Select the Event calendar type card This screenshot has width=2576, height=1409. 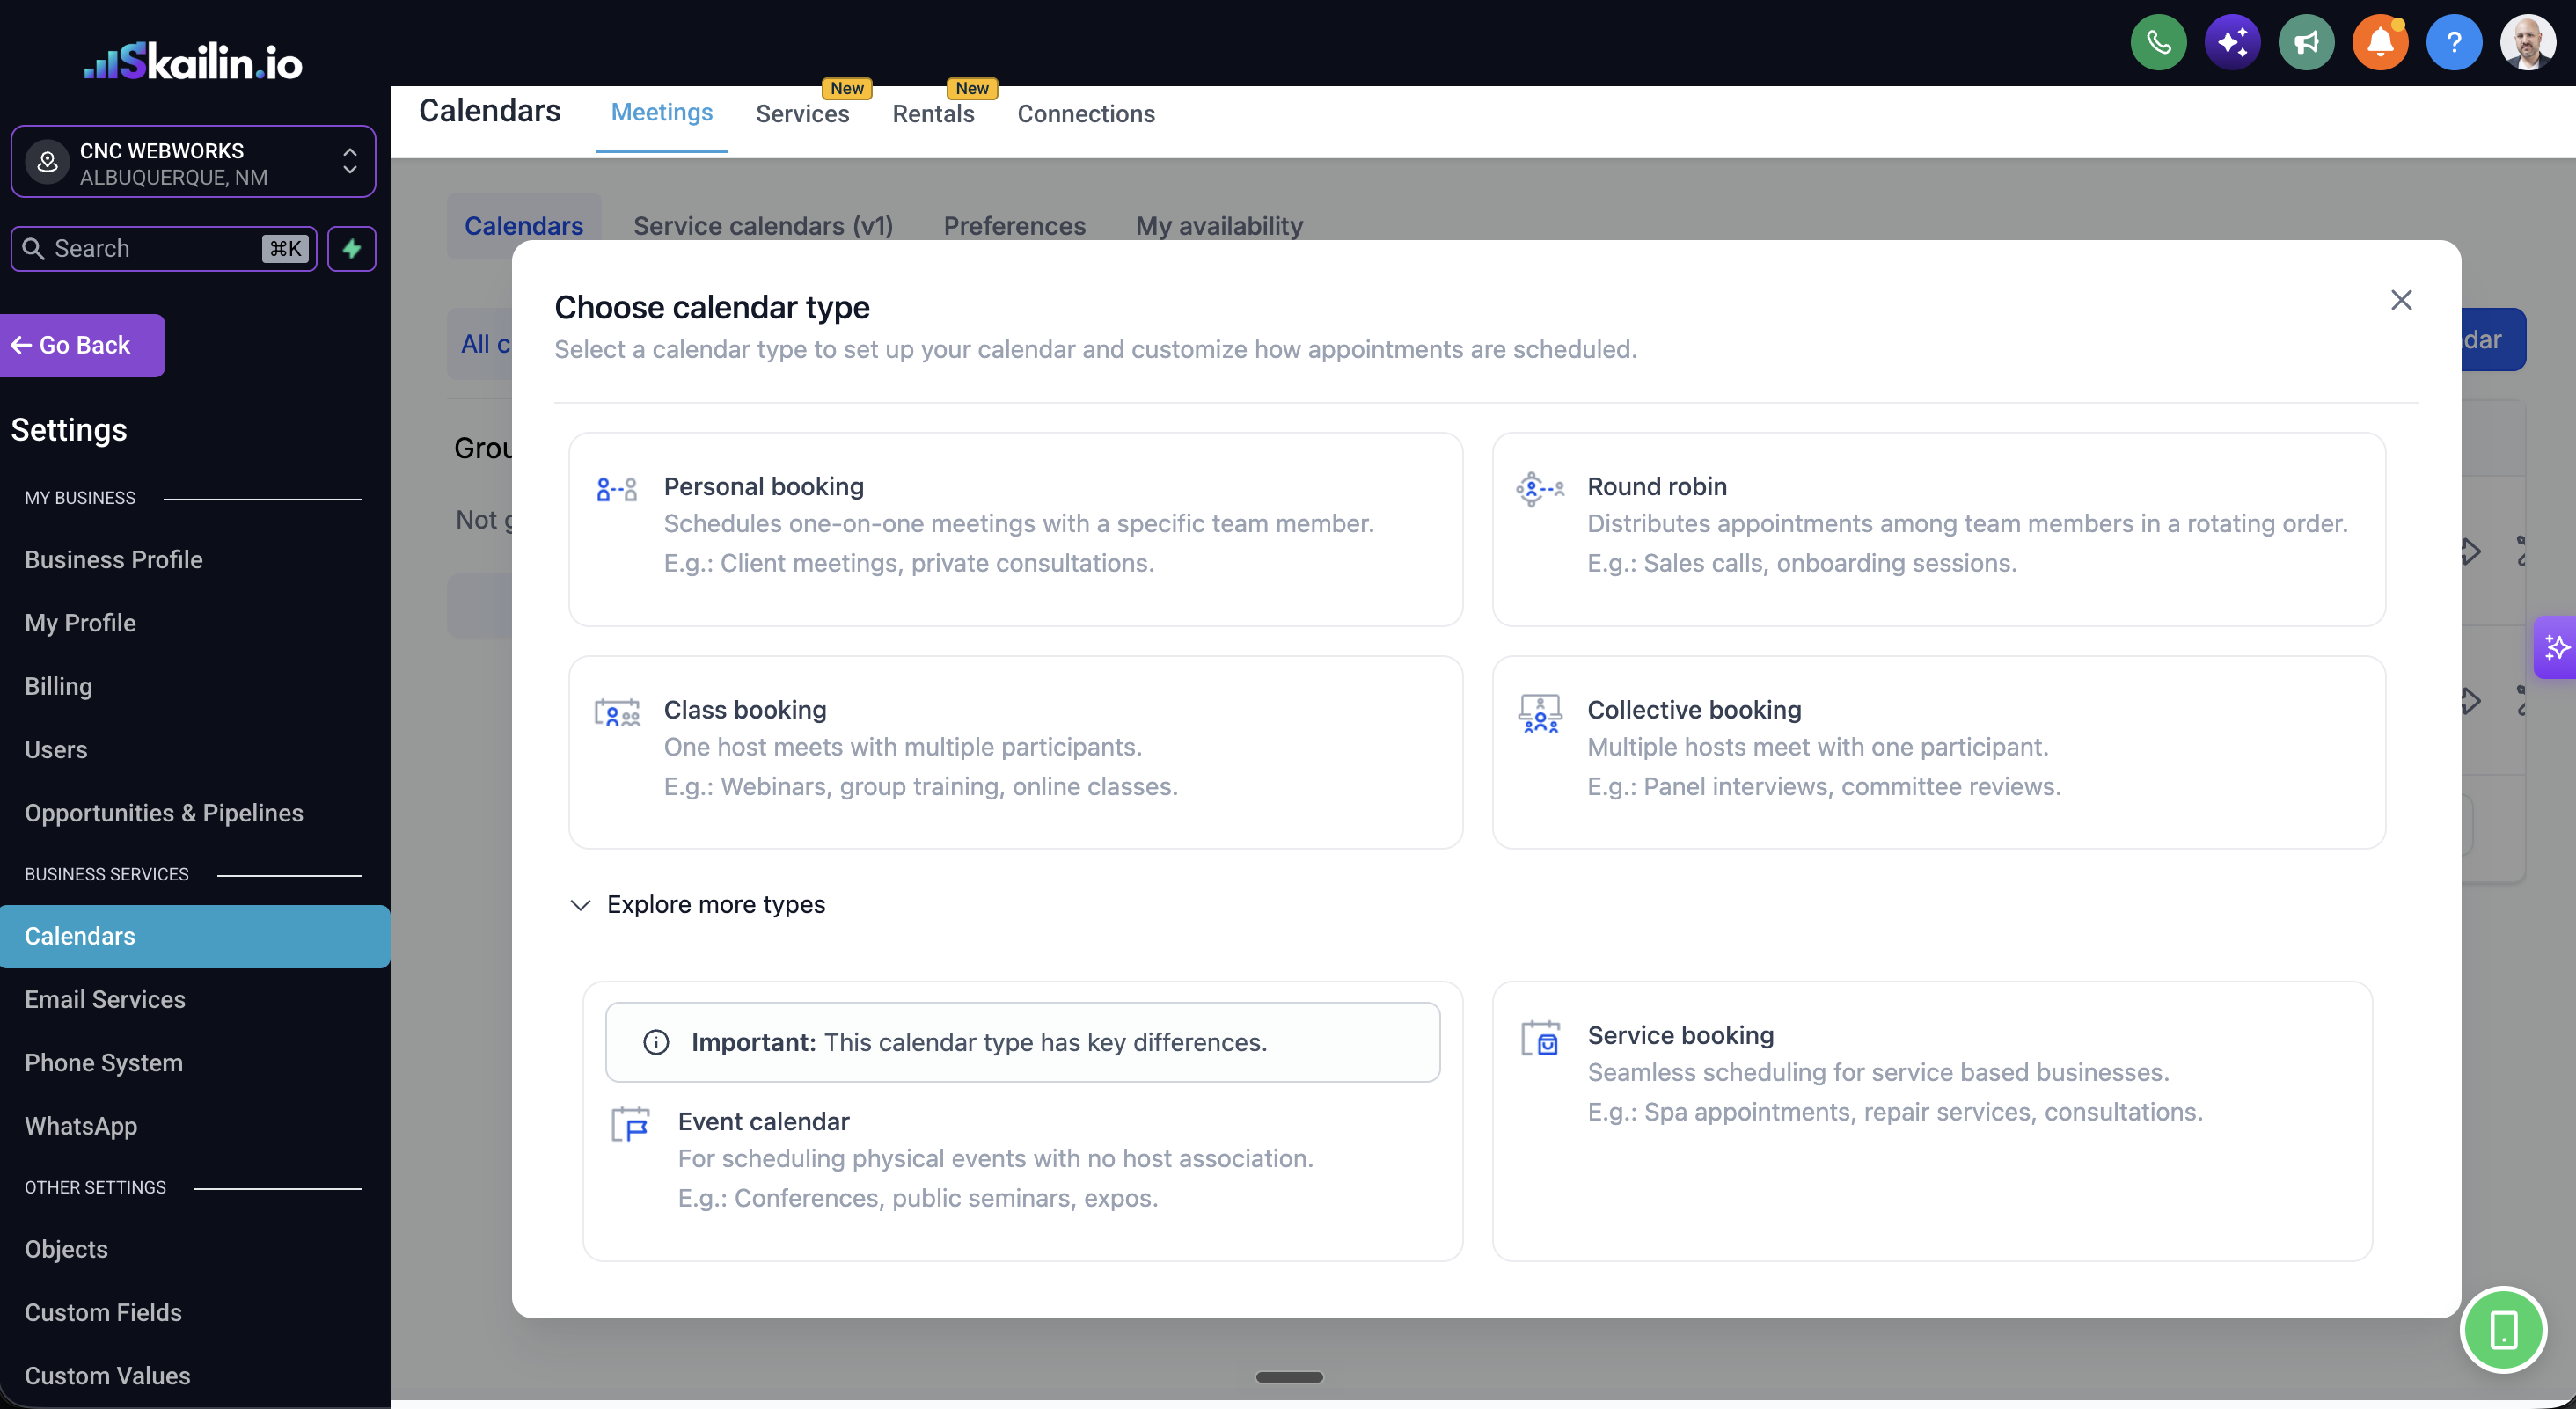1022,1121
